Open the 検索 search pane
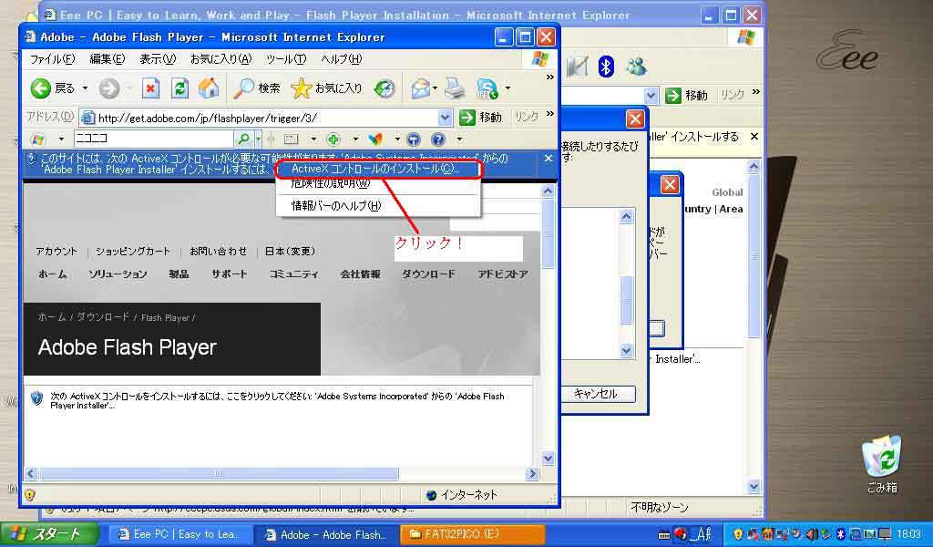The height and width of the screenshot is (547, 933). (256, 88)
